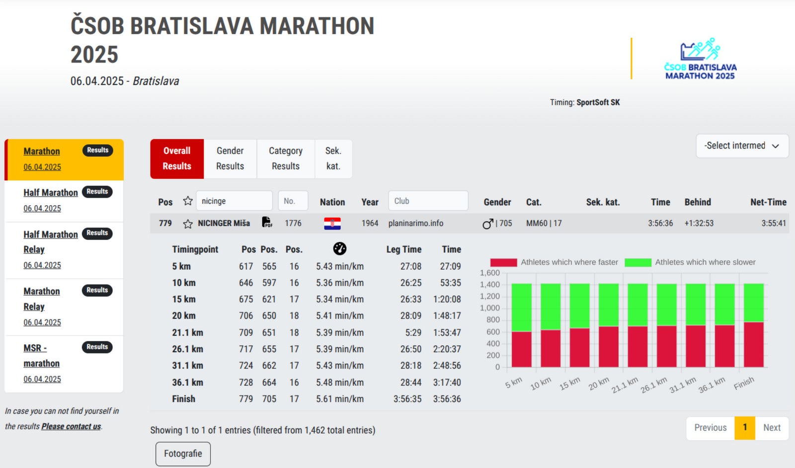The height and width of the screenshot is (468, 795).
Task: Focus the Club filter field
Action: (x=428, y=201)
